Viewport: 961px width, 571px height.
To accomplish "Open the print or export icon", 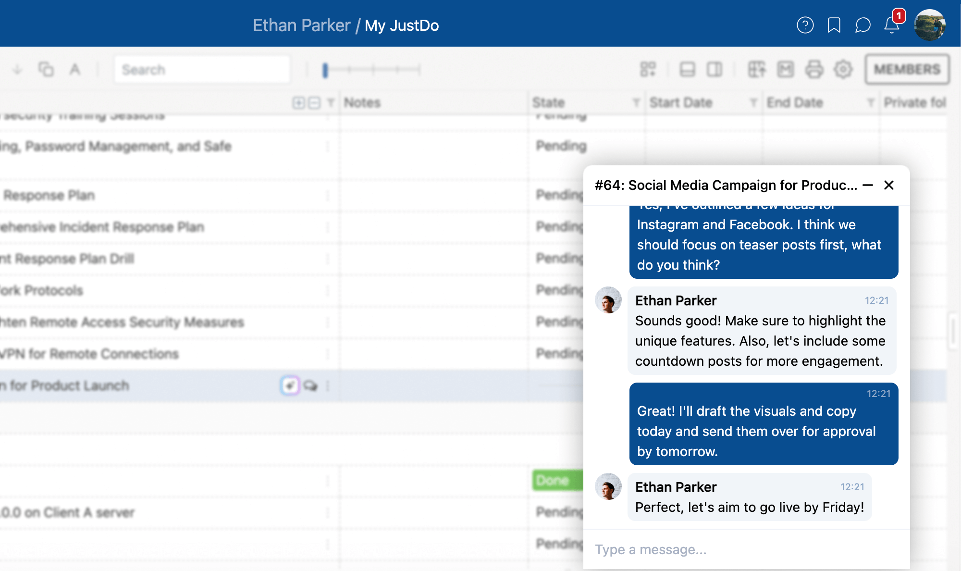I will pyautogui.click(x=814, y=69).
